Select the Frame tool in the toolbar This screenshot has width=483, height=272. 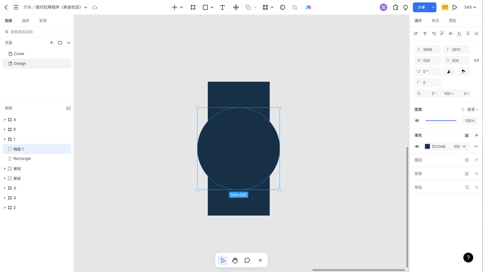[193, 7]
